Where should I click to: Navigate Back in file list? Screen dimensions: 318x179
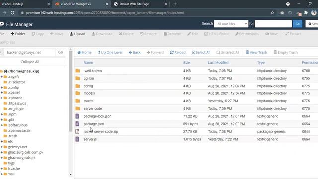click(x=135, y=52)
